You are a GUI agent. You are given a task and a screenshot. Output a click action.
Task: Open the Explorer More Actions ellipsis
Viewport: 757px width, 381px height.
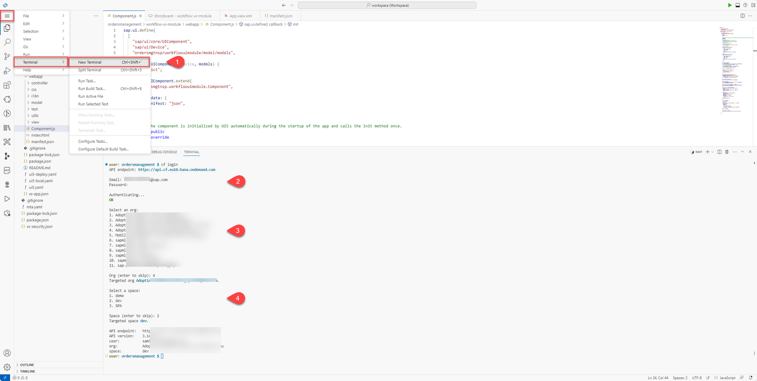pyautogui.click(x=96, y=16)
